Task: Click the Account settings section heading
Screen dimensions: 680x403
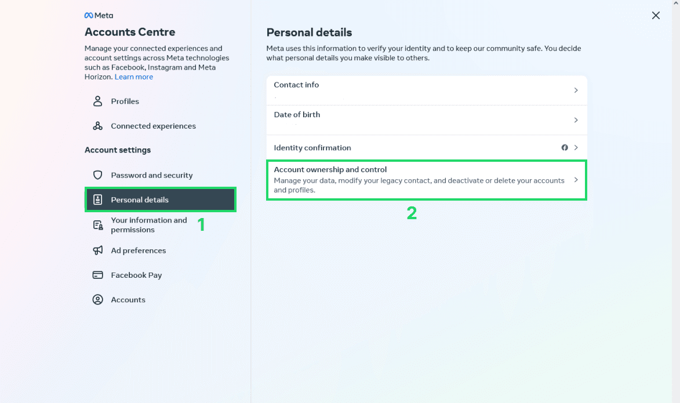Action: pos(119,150)
